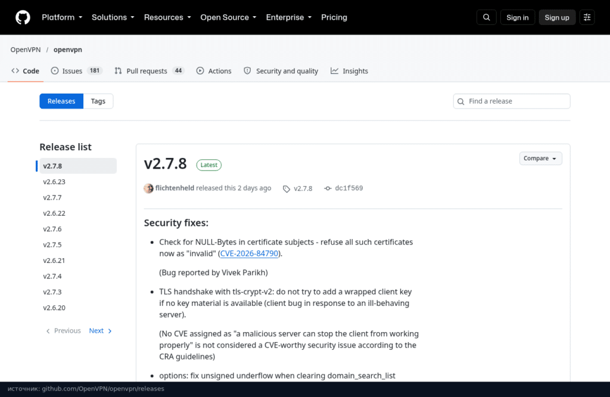Switch to the Issues tab

tap(76, 71)
